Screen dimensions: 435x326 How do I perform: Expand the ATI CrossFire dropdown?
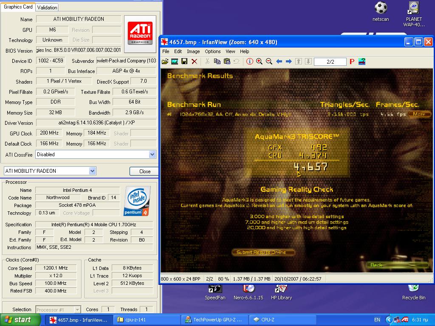[153, 155]
